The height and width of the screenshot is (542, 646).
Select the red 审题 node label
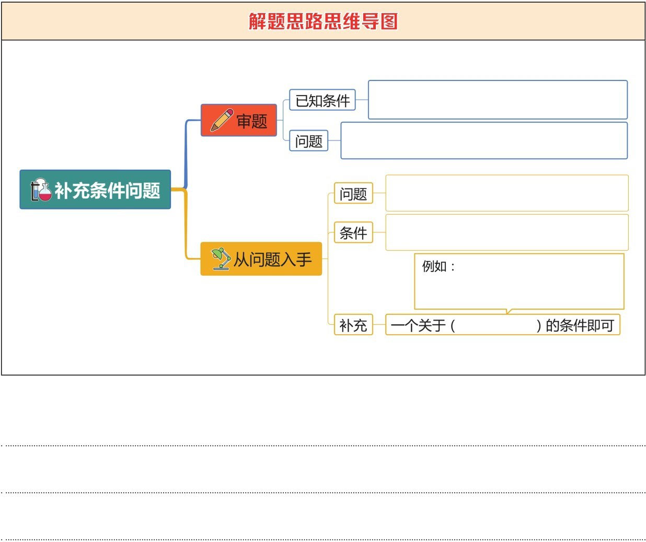point(251,121)
